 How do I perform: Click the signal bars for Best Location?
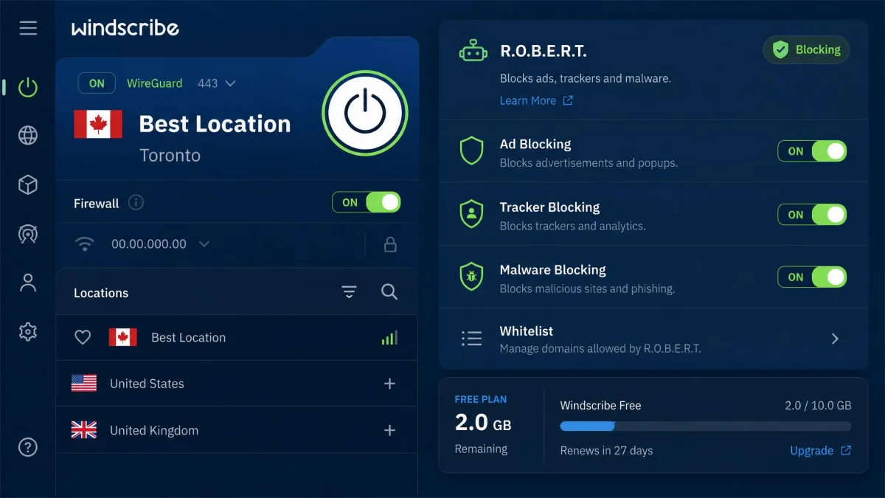tap(389, 337)
